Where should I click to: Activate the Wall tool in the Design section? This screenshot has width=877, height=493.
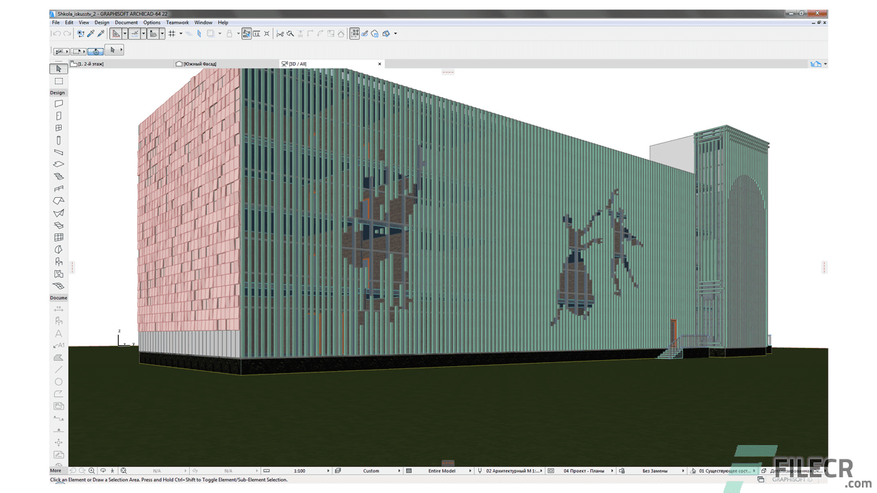coord(58,103)
